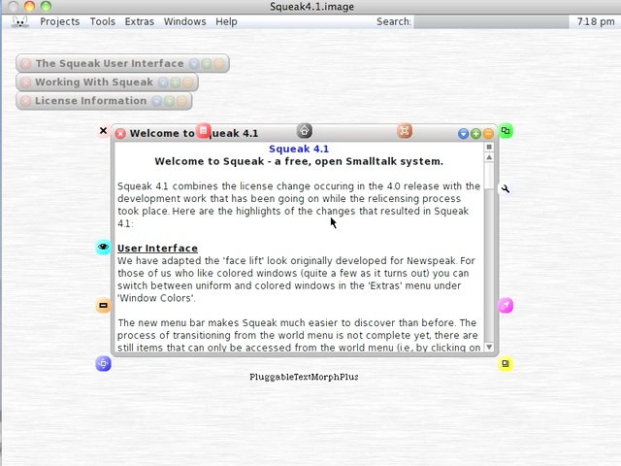Click the black X delete halo handle
The height and width of the screenshot is (466, 621).
click(x=103, y=131)
